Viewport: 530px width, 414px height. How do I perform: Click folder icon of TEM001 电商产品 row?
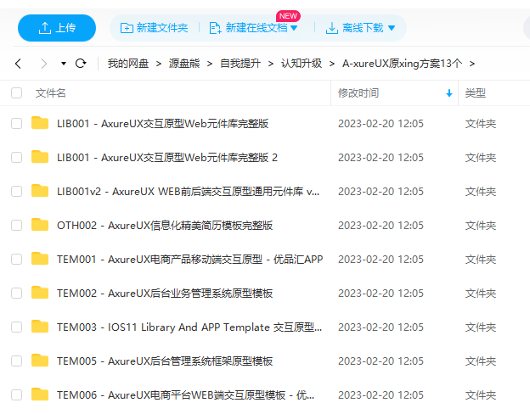[x=40, y=259]
